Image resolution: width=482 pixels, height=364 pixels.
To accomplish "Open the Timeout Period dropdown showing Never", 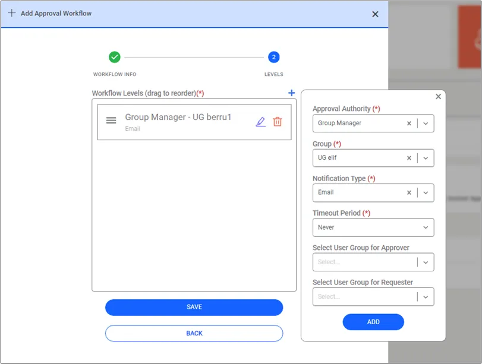I will (x=373, y=227).
